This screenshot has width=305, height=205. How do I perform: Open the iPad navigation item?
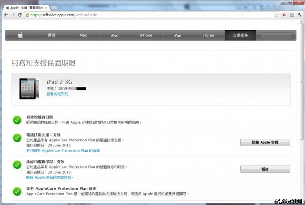click(177, 35)
